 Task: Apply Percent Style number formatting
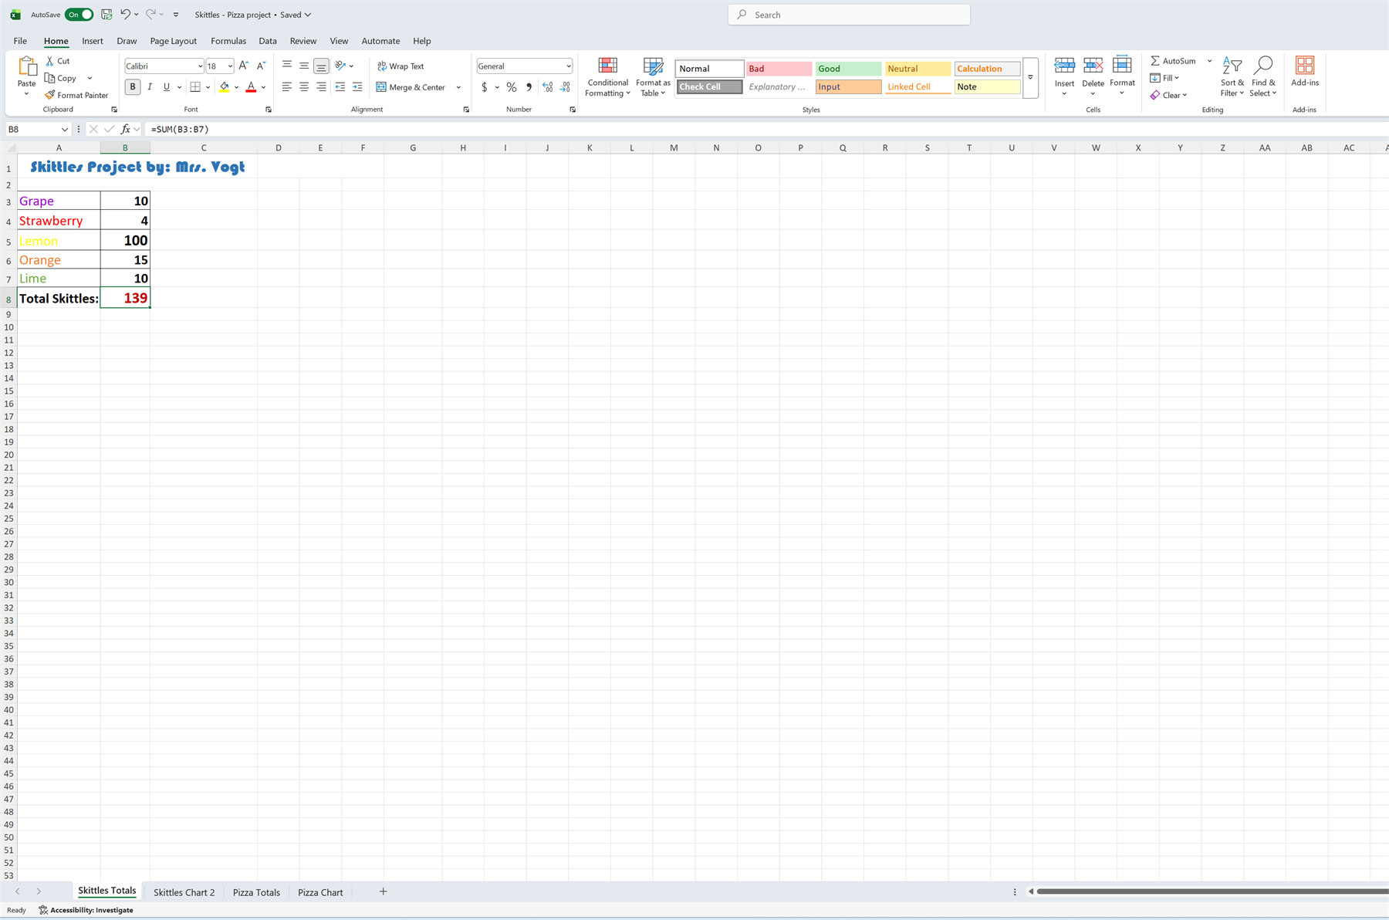[x=511, y=87]
